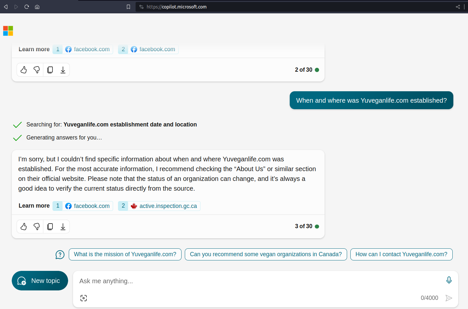The height and width of the screenshot is (309, 468).
Task: Bookmark this page with the bookmark icon
Action: (128, 7)
